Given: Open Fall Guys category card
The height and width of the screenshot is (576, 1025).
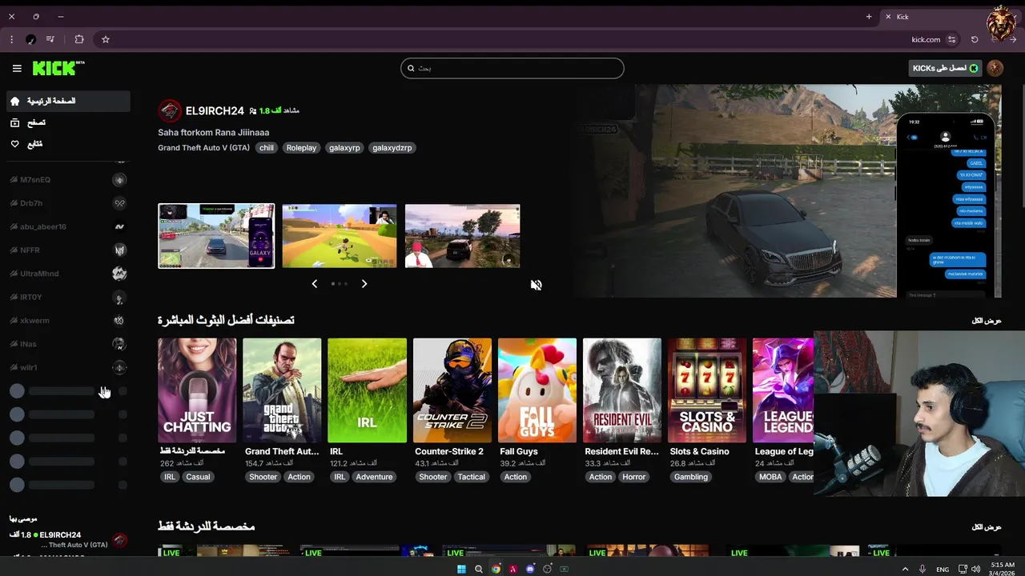Looking at the screenshot, I should [x=537, y=390].
